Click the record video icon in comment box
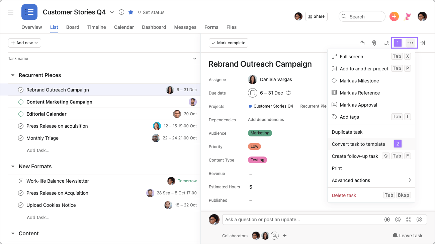Screen dimensions: 435x244 click(x=387, y=220)
